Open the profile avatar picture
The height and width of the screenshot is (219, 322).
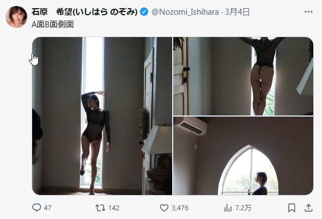(x=16, y=17)
